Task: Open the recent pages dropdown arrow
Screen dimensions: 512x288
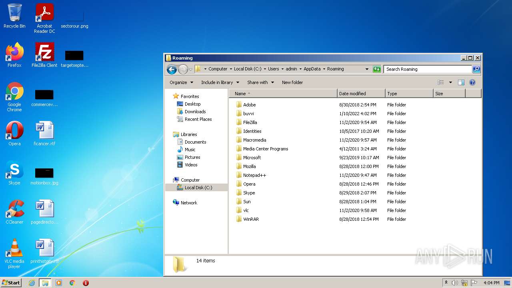Action: pyautogui.click(x=190, y=69)
